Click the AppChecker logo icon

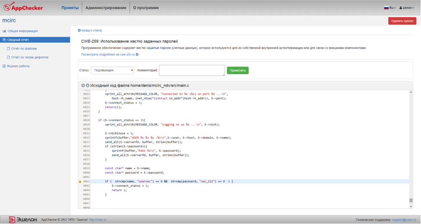pyautogui.click(x=7, y=7)
